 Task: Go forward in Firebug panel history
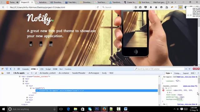(14, 69)
